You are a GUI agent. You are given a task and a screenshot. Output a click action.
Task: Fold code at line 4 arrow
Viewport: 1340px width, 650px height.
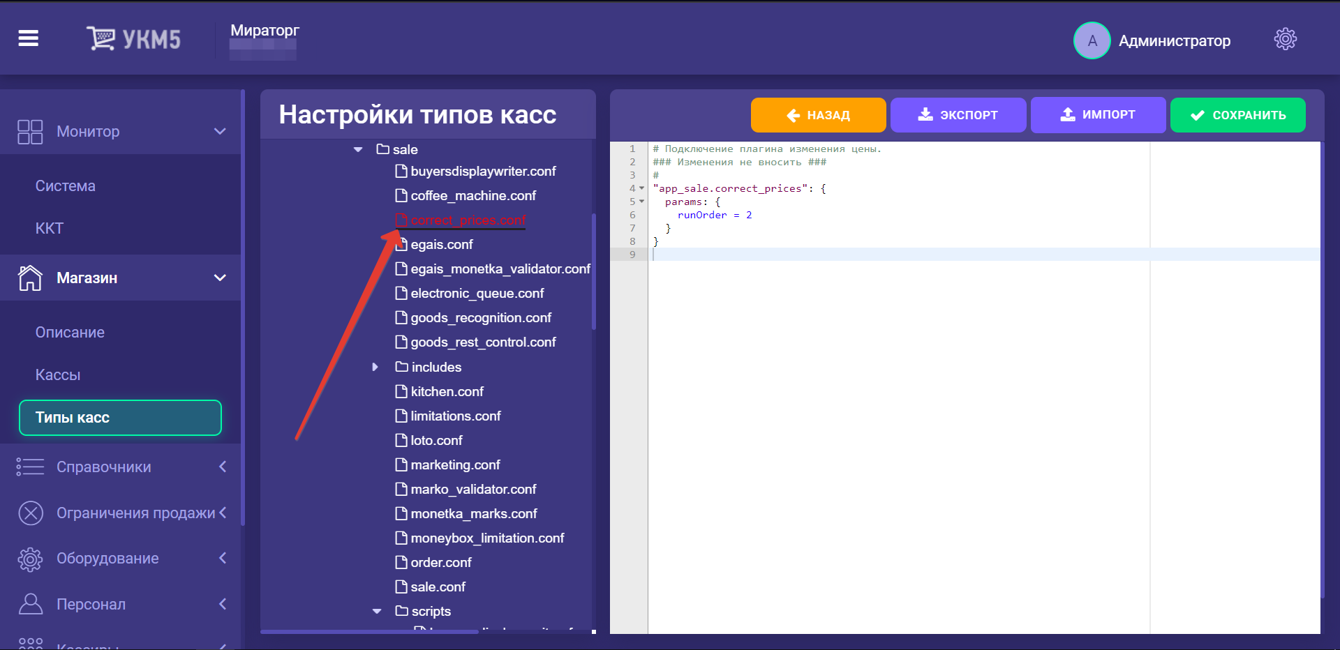point(642,188)
